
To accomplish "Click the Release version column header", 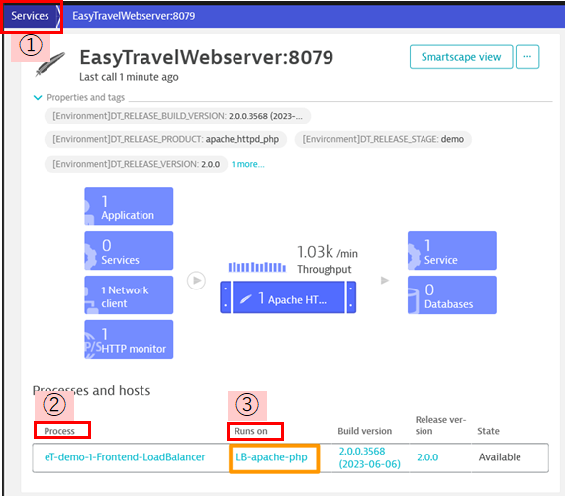I will coord(440,425).
